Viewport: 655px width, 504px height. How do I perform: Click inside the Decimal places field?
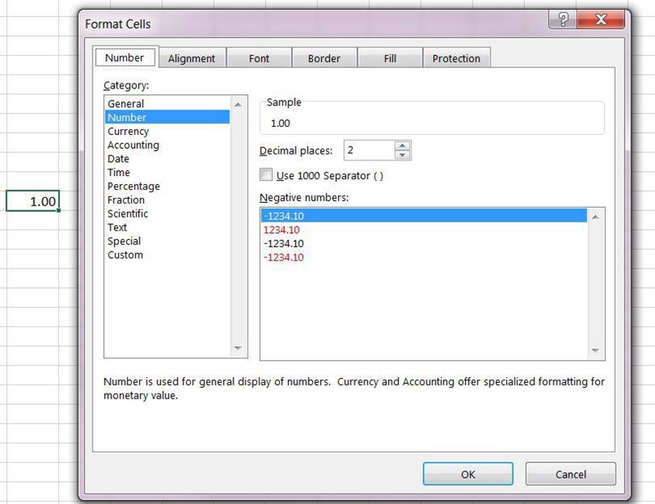pos(368,151)
